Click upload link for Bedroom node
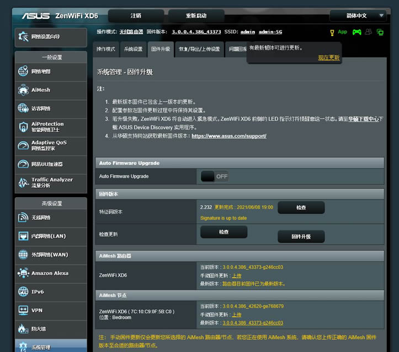This screenshot has height=352, width=399. coord(237,315)
